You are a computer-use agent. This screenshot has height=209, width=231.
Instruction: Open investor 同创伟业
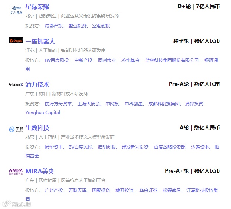pos(107,60)
